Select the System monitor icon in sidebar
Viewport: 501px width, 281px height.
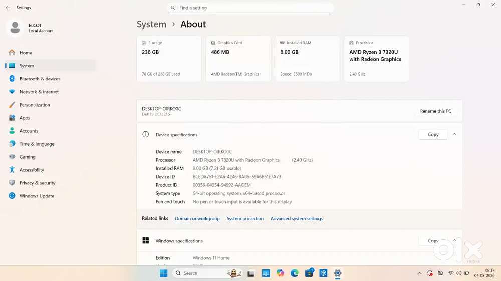pos(12,65)
